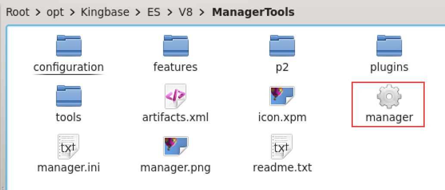Image resolution: width=445 pixels, height=190 pixels.
Task: Select the manager executable gear icon
Action: [x=389, y=96]
